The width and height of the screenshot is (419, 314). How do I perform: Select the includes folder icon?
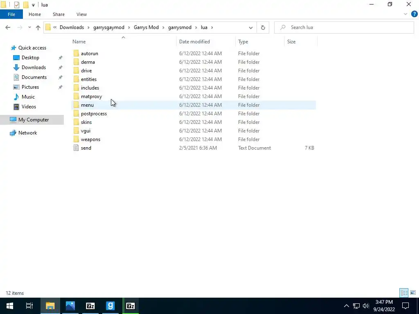pos(76,87)
